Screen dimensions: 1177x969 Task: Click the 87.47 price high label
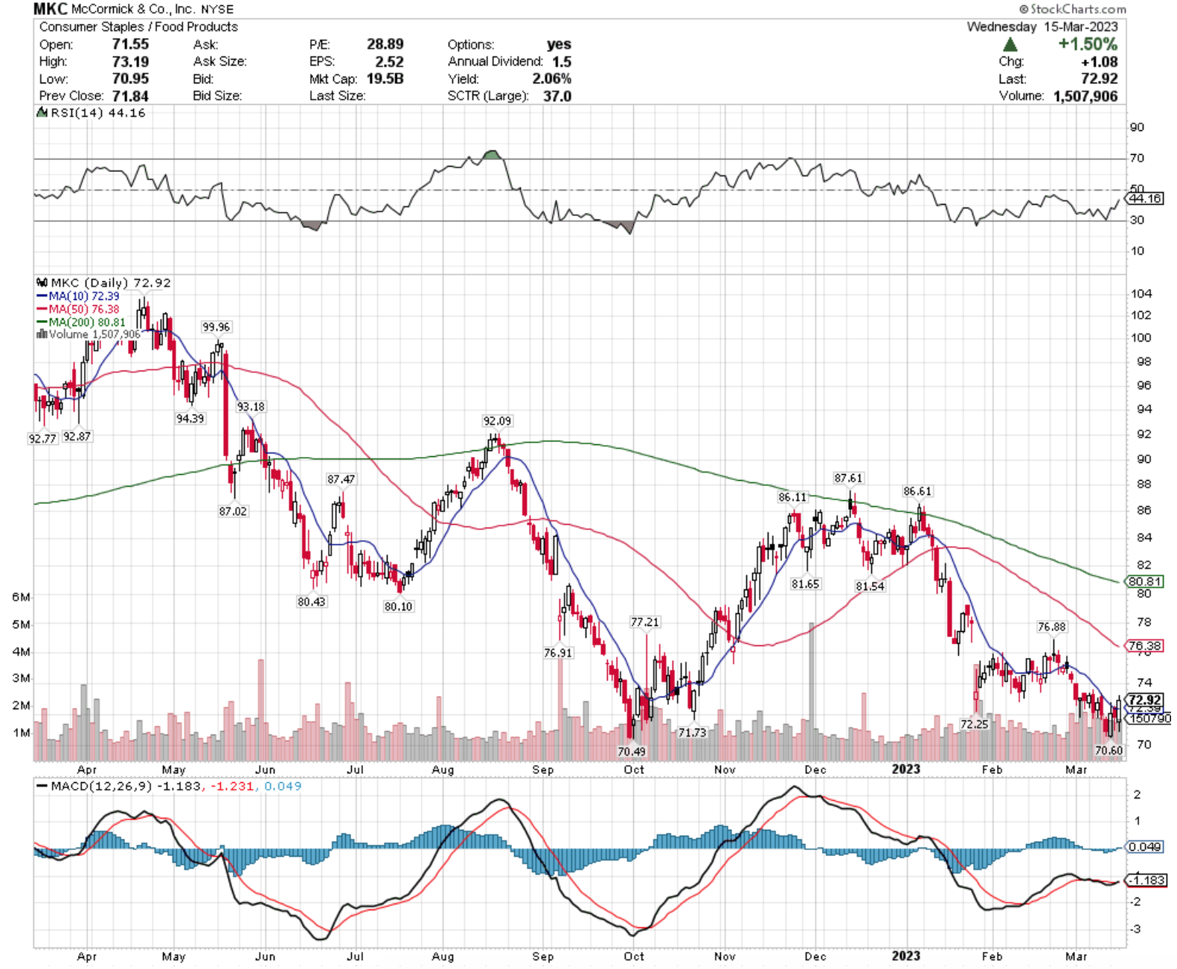(341, 480)
